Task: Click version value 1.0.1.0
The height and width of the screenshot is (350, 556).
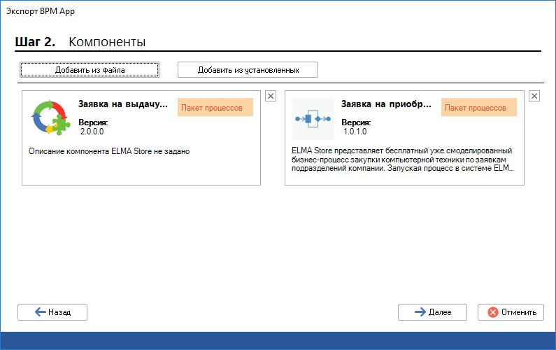Action: 355,132
